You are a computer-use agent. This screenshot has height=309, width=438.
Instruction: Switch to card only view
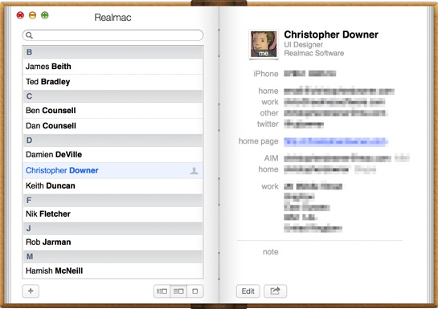pyautogui.click(x=195, y=291)
